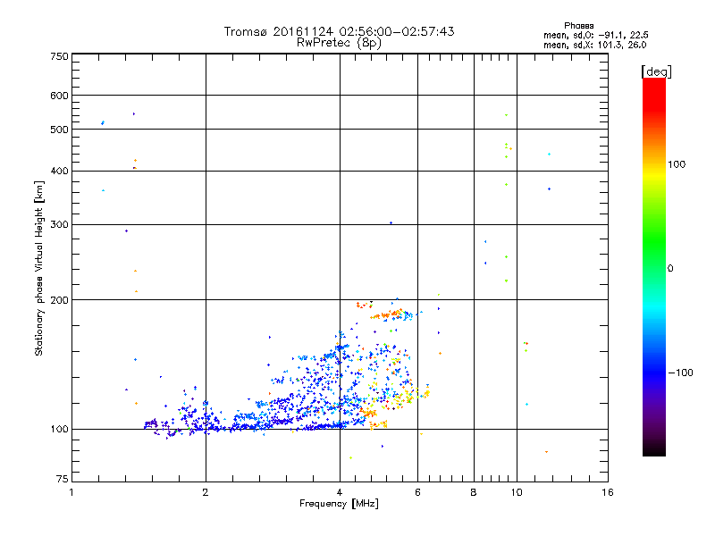715x536 pixels.
Task: Click the y-axis tick label '300'
Action: 59,225
